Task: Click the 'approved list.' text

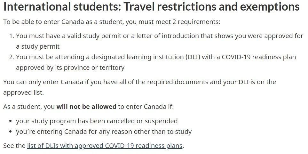Action: coord(23,93)
